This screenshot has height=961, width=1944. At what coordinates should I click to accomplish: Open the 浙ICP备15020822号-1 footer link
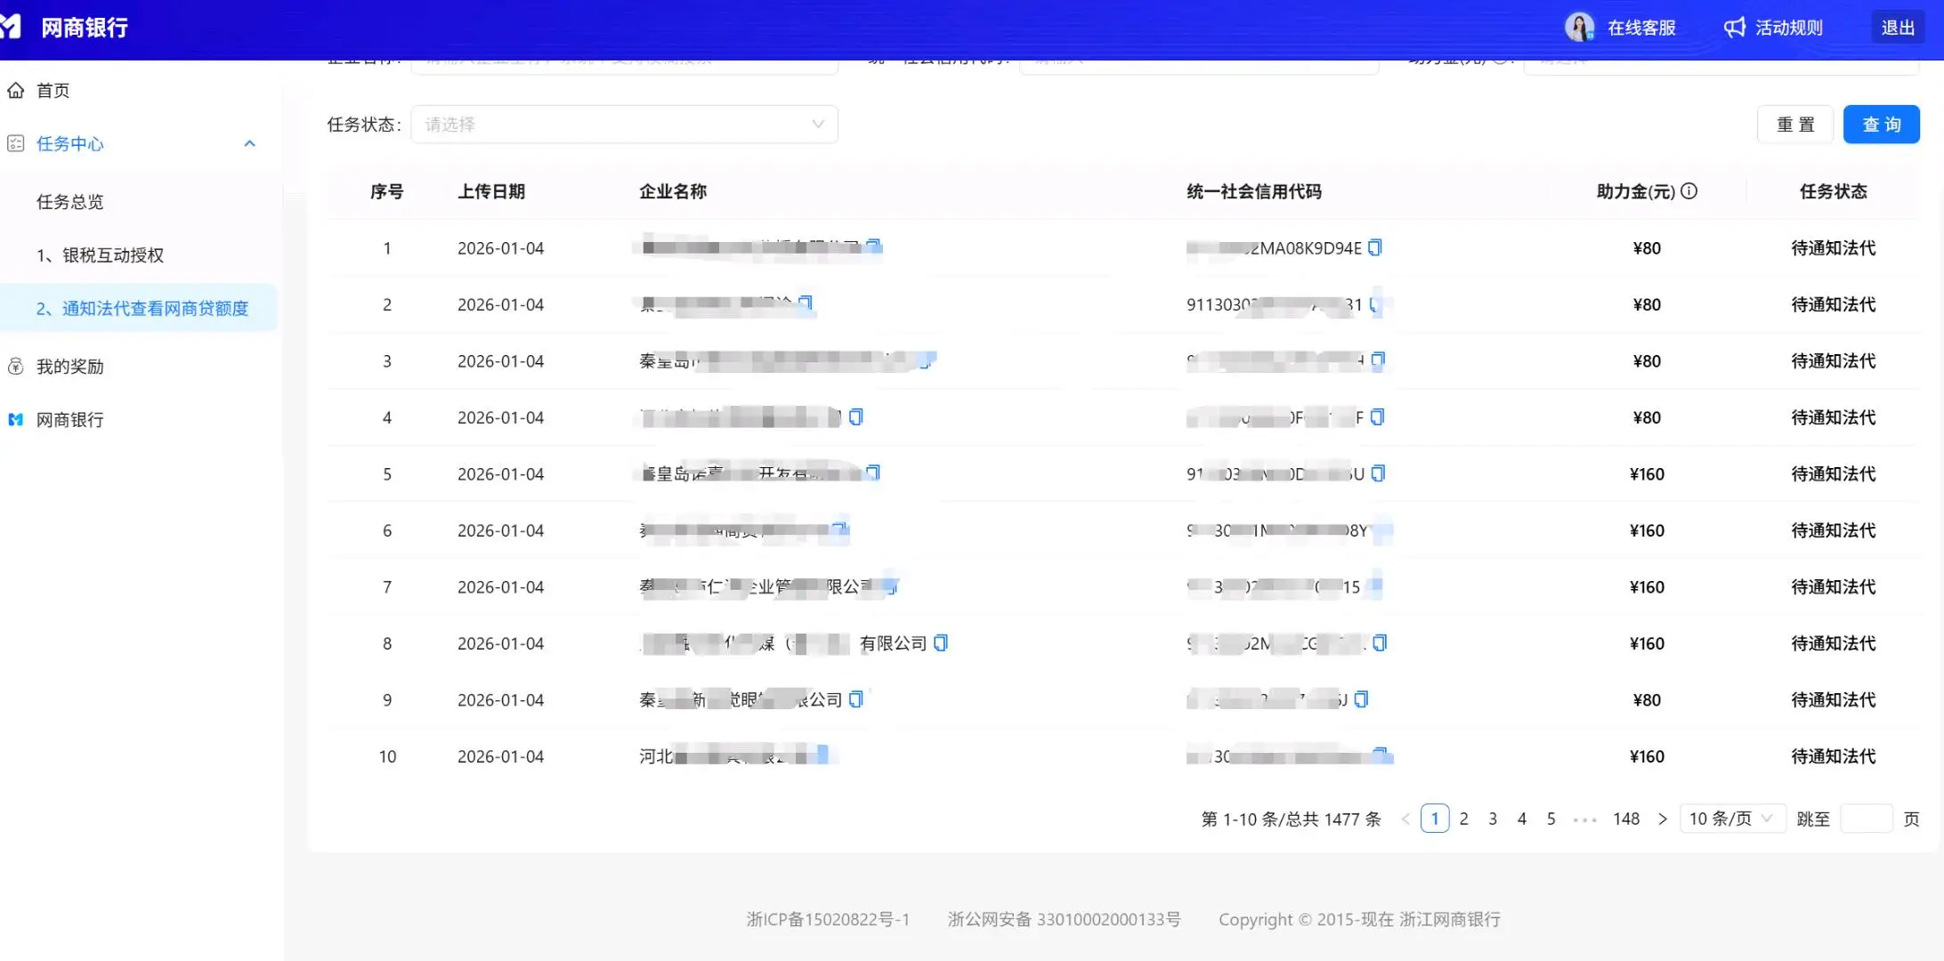tap(828, 919)
